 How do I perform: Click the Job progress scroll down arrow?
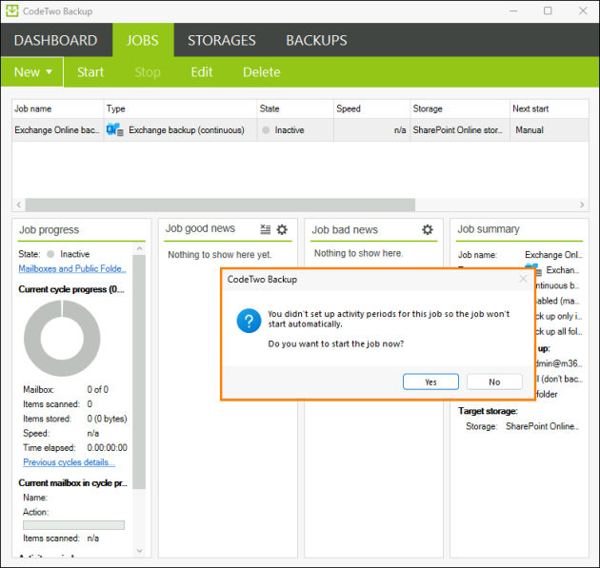(x=140, y=551)
